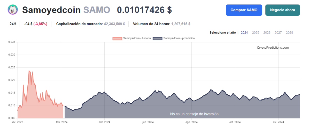Click the Samoyedcoin title text
The width and height of the screenshot is (310, 126).
click(x=51, y=10)
